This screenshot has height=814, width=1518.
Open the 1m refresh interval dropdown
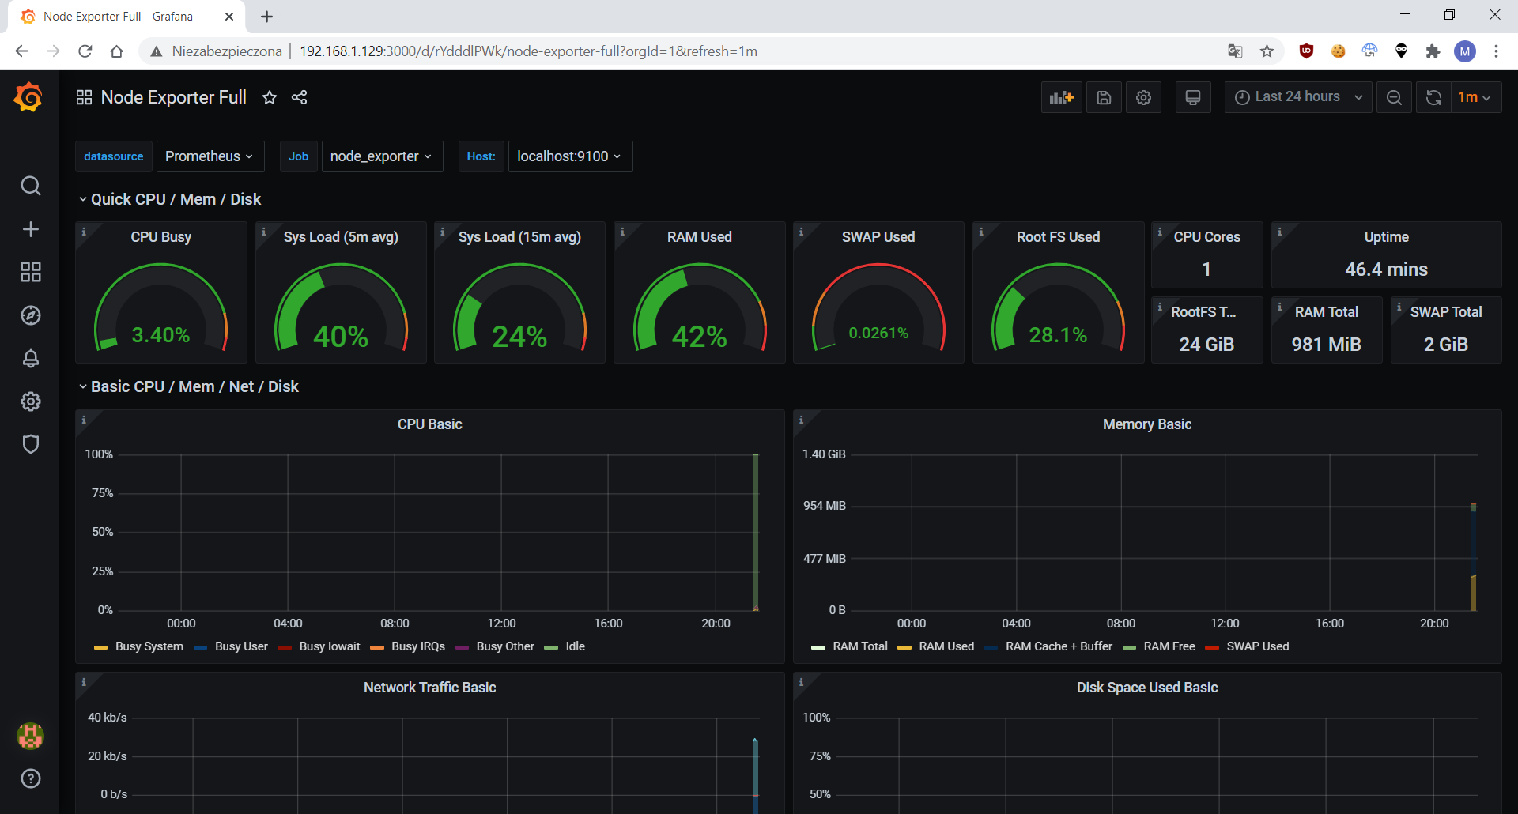tap(1475, 97)
